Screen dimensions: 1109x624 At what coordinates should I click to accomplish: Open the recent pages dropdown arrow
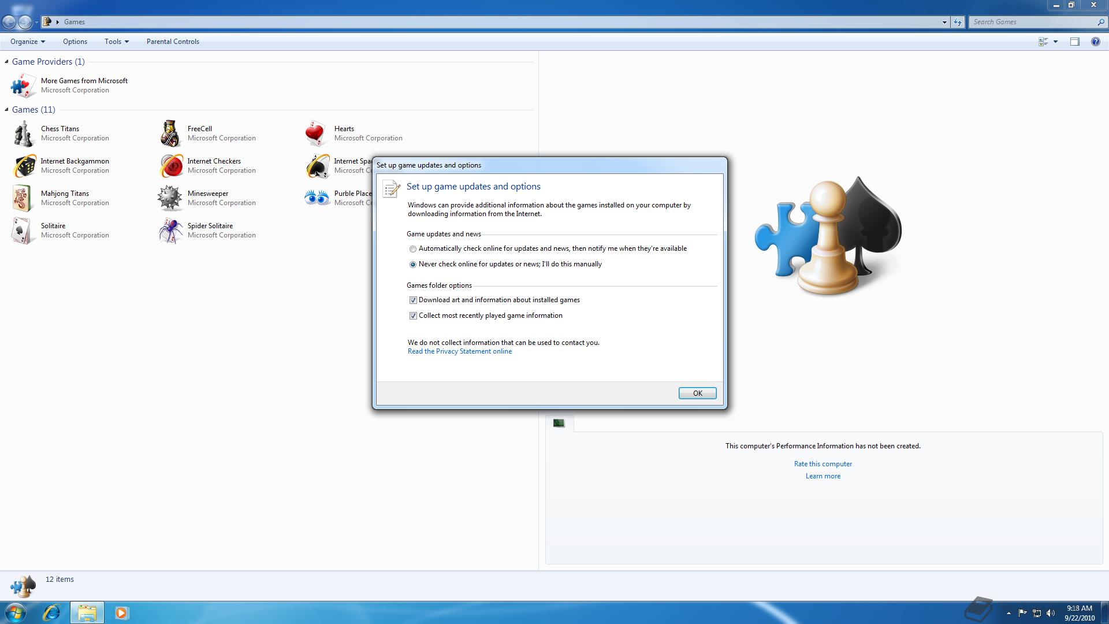coord(36,22)
